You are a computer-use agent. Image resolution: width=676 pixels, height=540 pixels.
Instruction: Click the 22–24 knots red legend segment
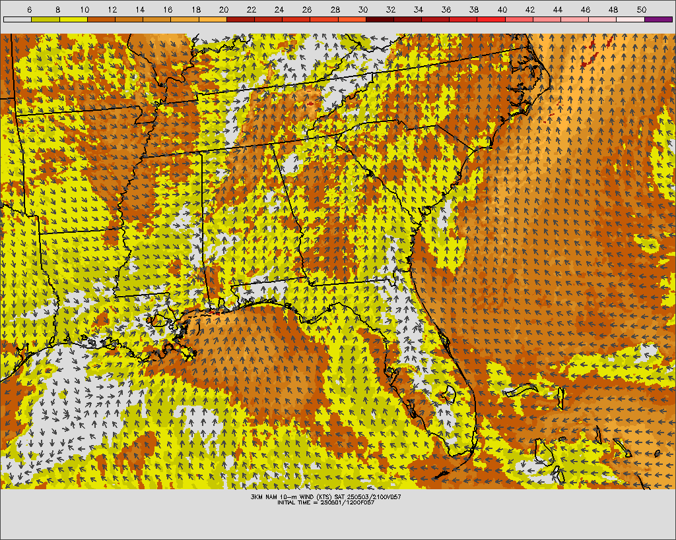pos(268,19)
